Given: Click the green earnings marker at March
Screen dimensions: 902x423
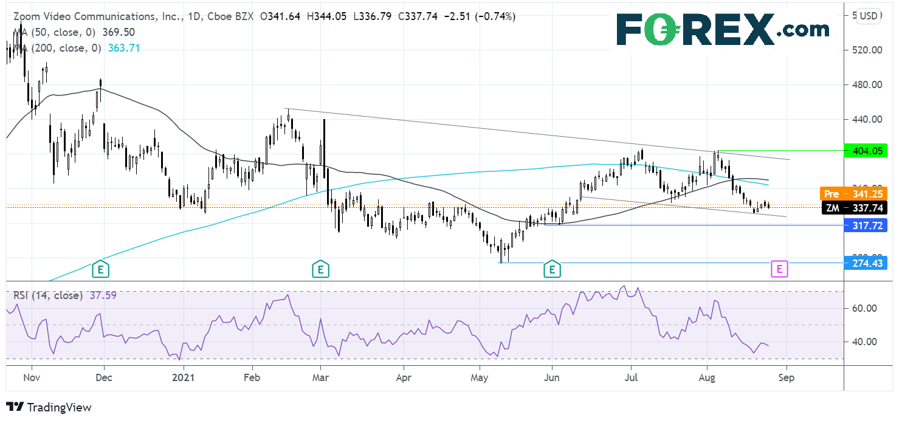Looking at the screenshot, I should pos(320,269).
